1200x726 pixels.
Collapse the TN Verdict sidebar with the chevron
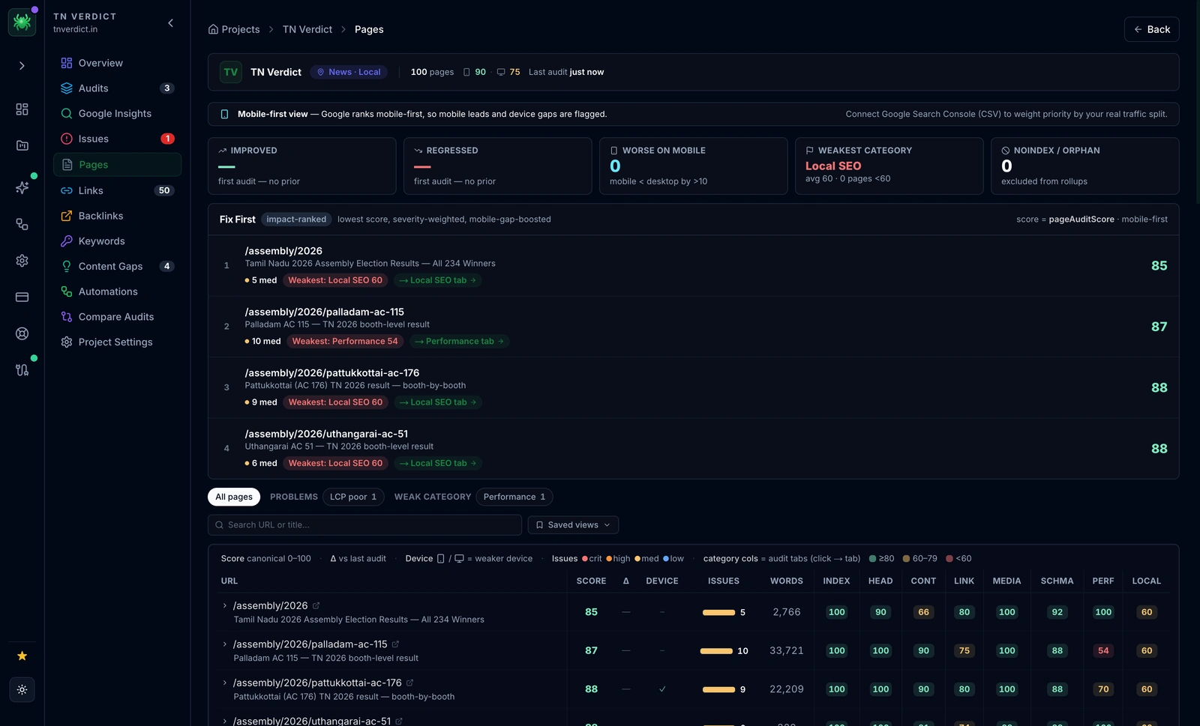(x=171, y=23)
